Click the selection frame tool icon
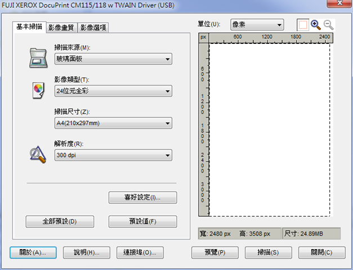 coord(303,25)
